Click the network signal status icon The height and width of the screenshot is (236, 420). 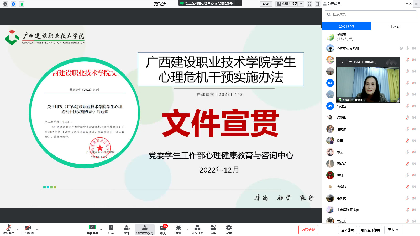coord(21,4)
